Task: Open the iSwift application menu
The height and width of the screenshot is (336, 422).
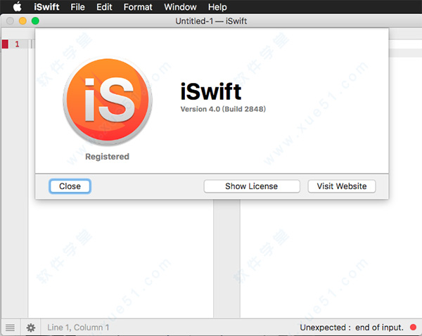Action: 46,7
